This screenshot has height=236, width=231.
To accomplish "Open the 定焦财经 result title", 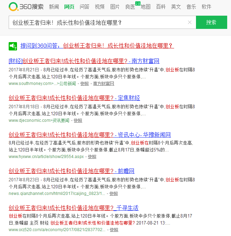I will [74, 98].
